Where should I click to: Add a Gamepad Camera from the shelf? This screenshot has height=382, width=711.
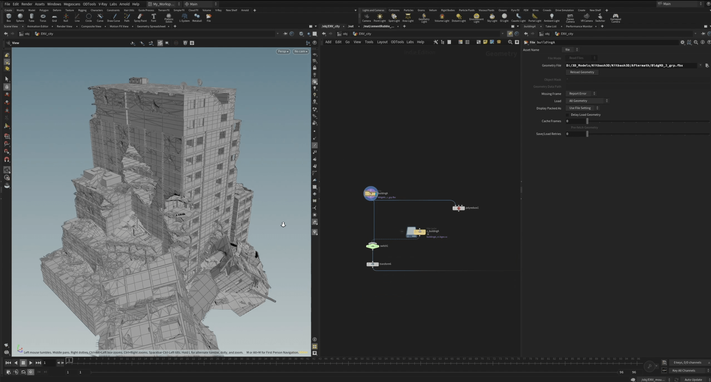[x=615, y=18]
